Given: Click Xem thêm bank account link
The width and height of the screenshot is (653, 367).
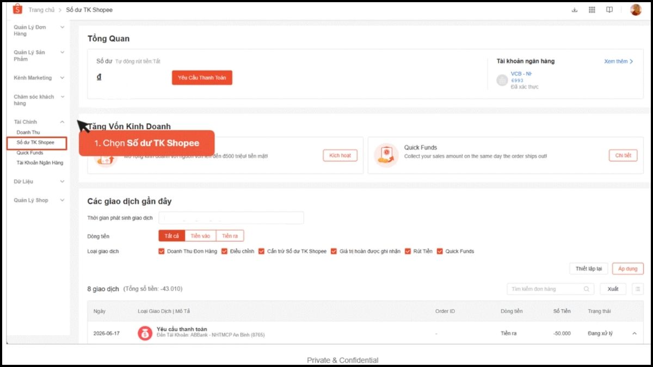Looking at the screenshot, I should pos(619,61).
